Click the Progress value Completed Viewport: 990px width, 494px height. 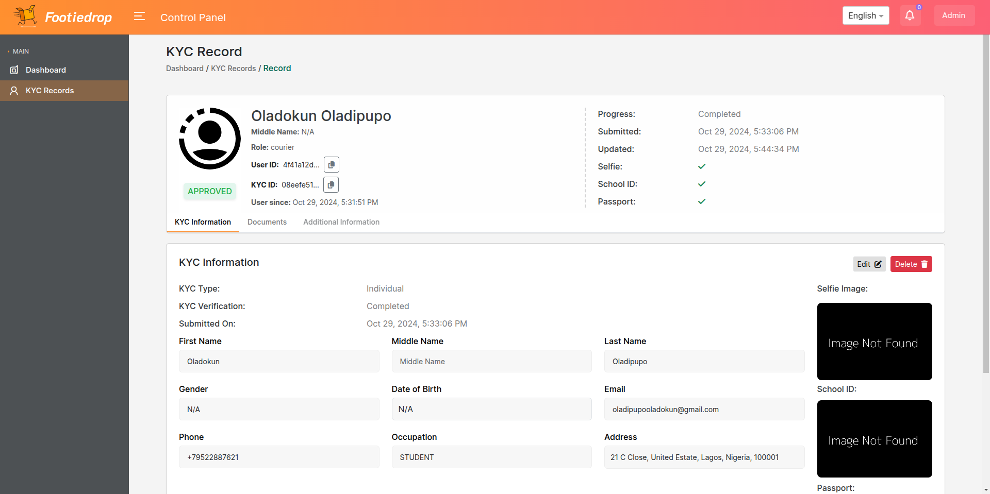tap(719, 114)
